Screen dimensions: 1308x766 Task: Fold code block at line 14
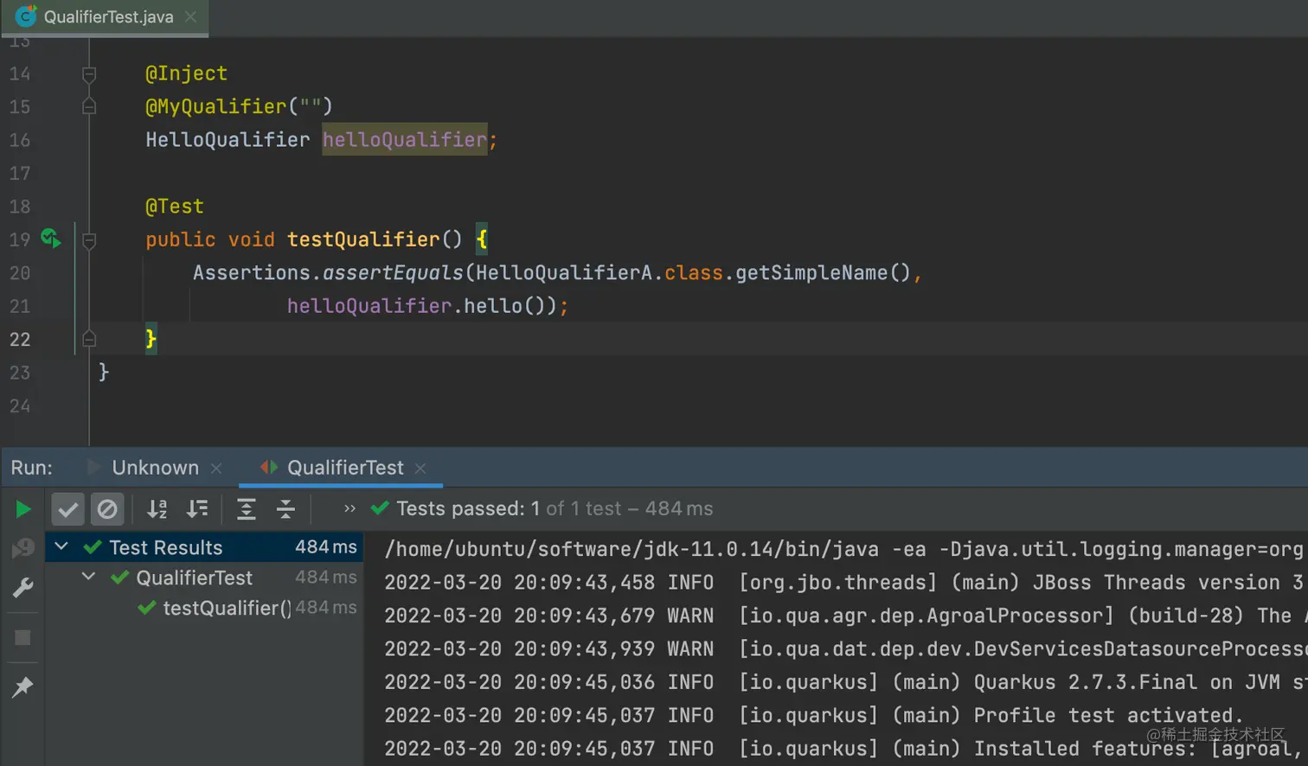click(x=88, y=74)
